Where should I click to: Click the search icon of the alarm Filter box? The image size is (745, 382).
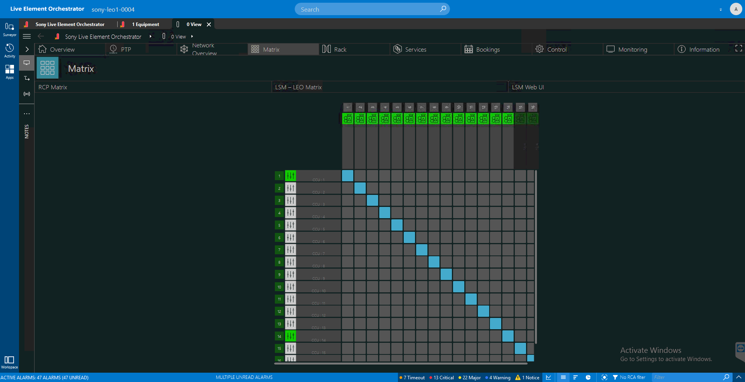[726, 377]
